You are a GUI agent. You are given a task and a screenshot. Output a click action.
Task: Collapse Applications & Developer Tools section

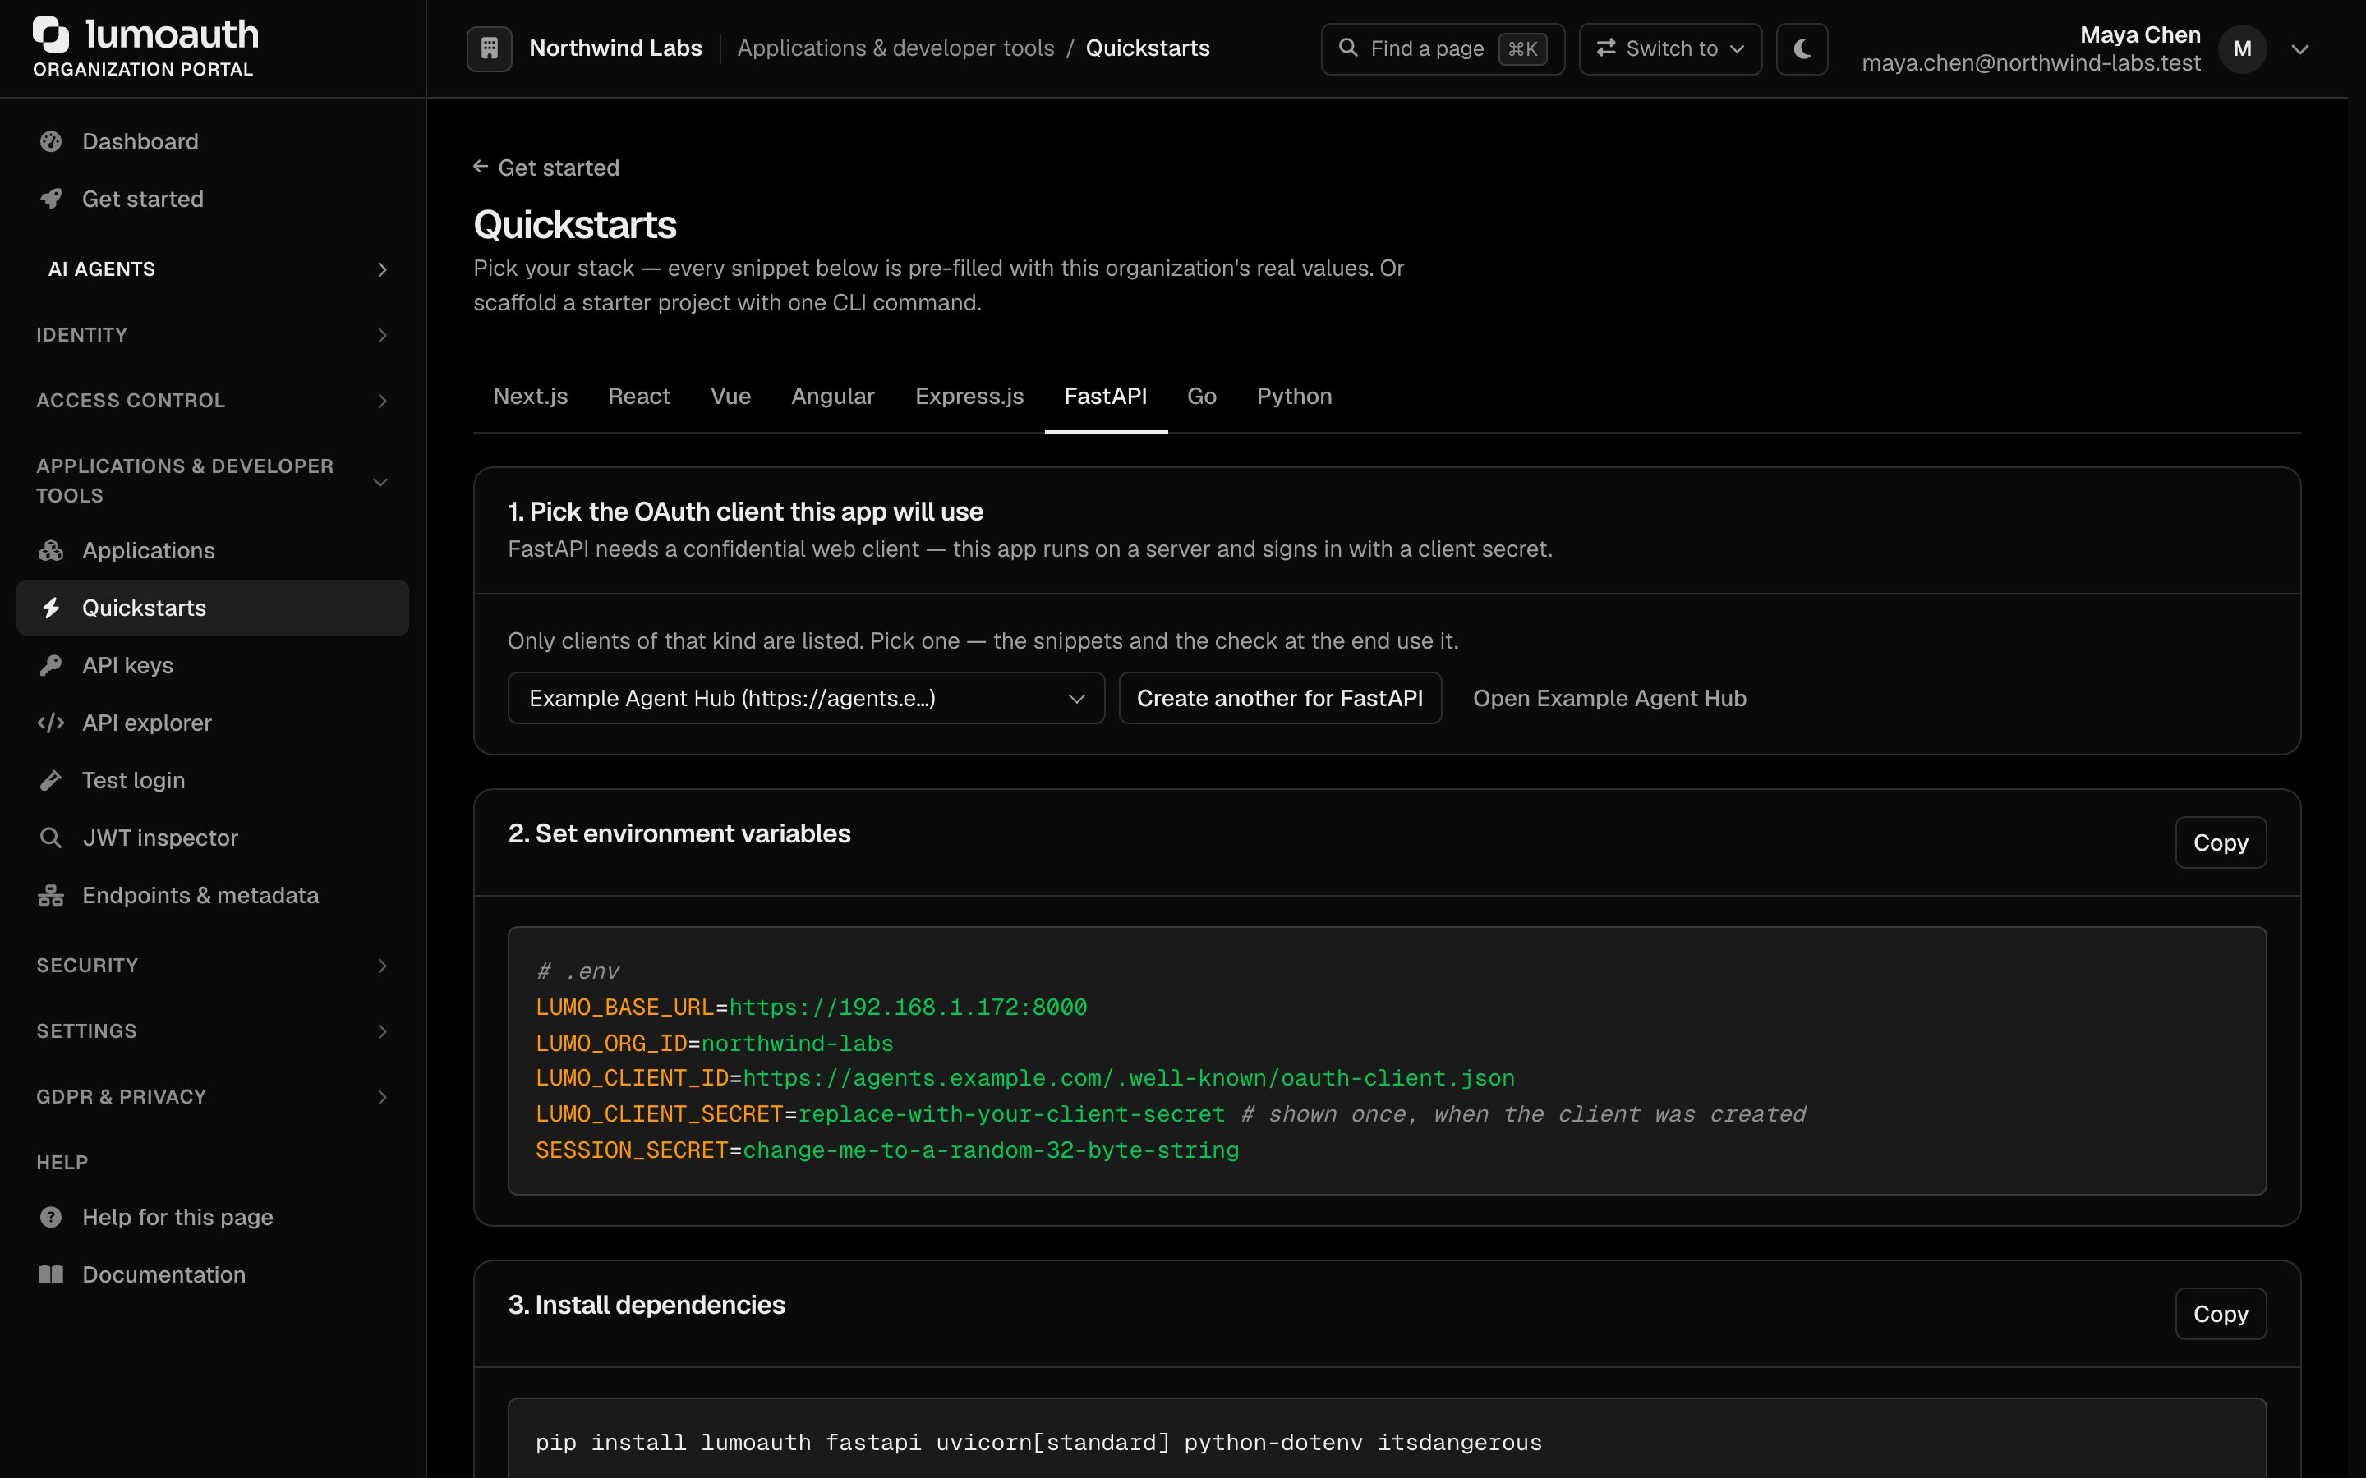[213, 481]
